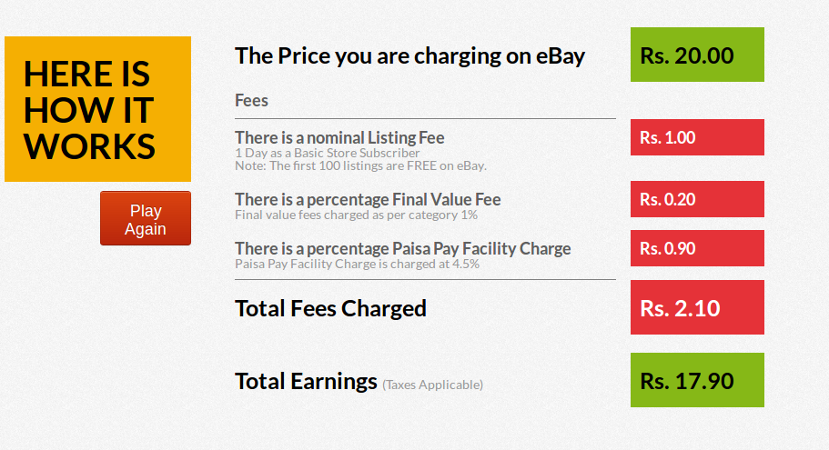Click the 'charged at 4.5%' subtext
829x450 pixels.
pyautogui.click(x=357, y=264)
